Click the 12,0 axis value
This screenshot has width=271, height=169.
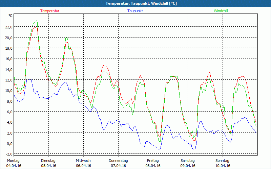coord(9,80)
